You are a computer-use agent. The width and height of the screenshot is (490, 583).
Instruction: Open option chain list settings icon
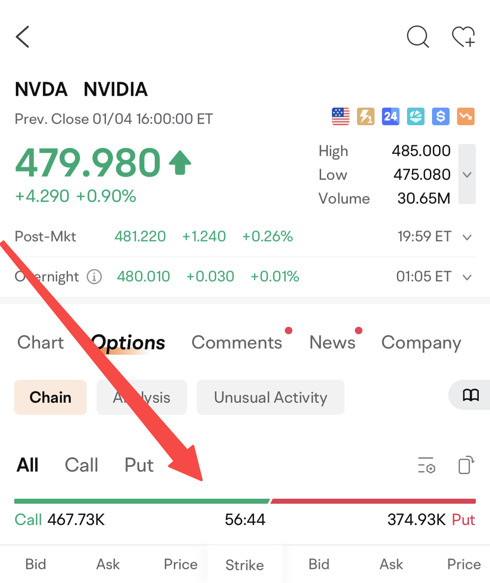(427, 465)
